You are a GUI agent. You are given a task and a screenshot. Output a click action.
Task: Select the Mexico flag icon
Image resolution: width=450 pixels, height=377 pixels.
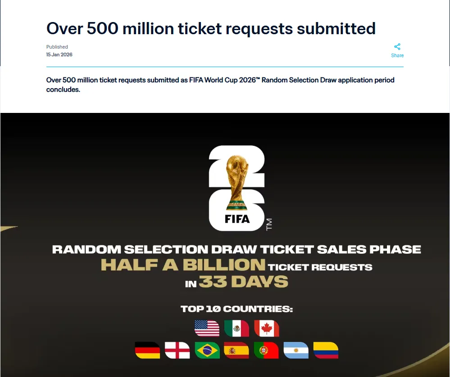[x=236, y=328]
